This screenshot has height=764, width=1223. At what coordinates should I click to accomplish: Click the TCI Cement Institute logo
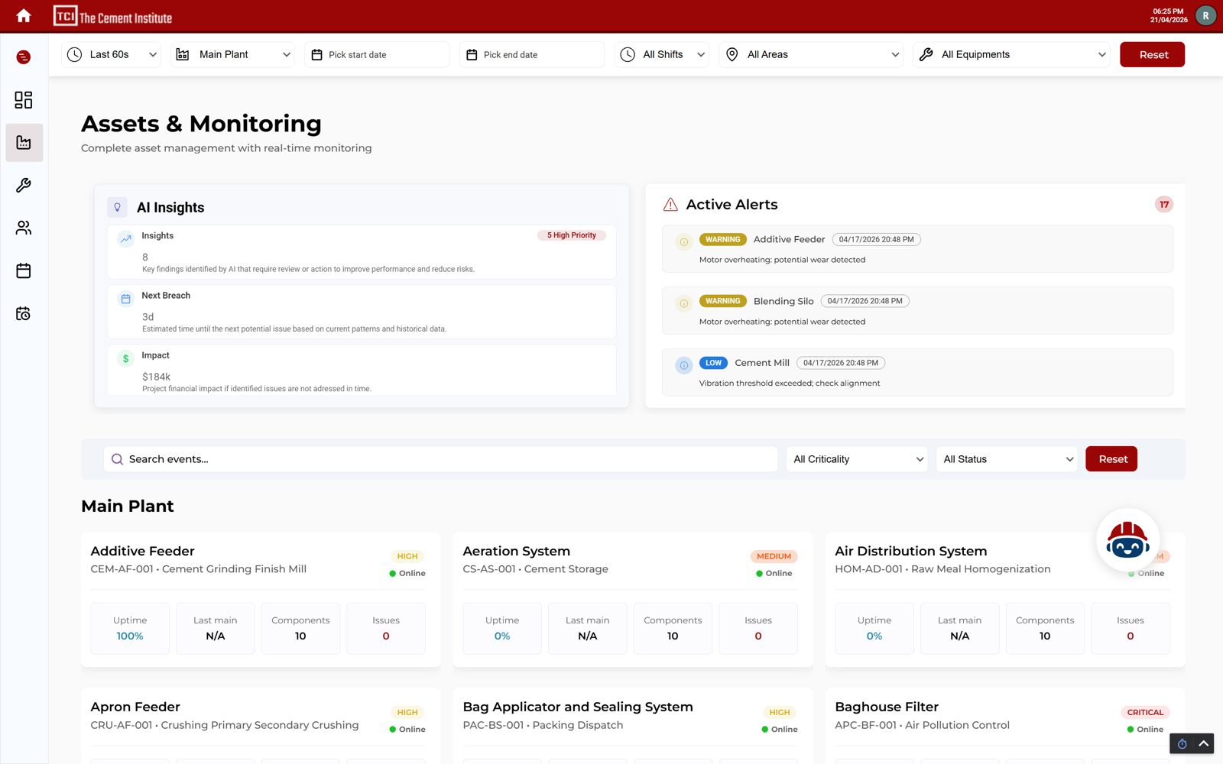click(112, 16)
